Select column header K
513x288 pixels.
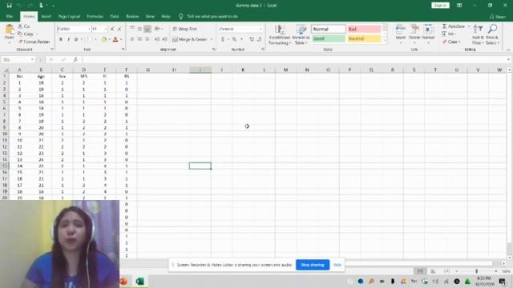click(x=243, y=70)
